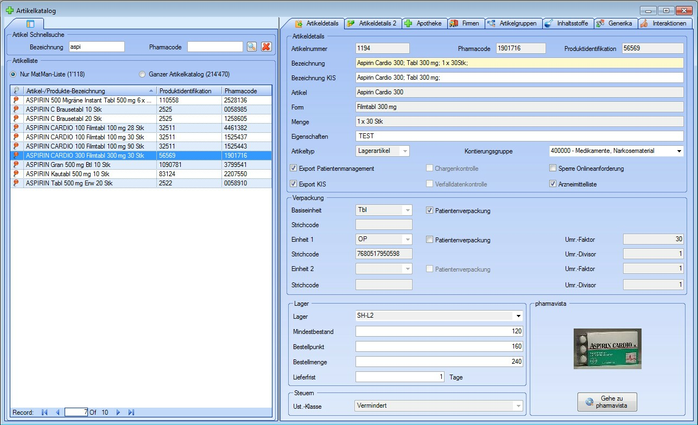Jump to the last record icon

coord(131,413)
